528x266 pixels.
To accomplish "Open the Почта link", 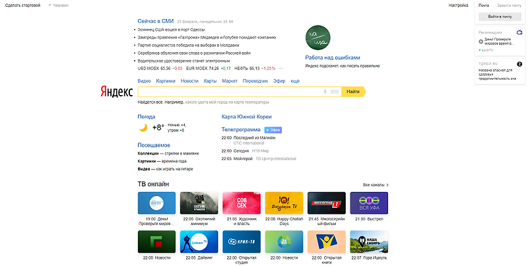I will tap(484, 5).
